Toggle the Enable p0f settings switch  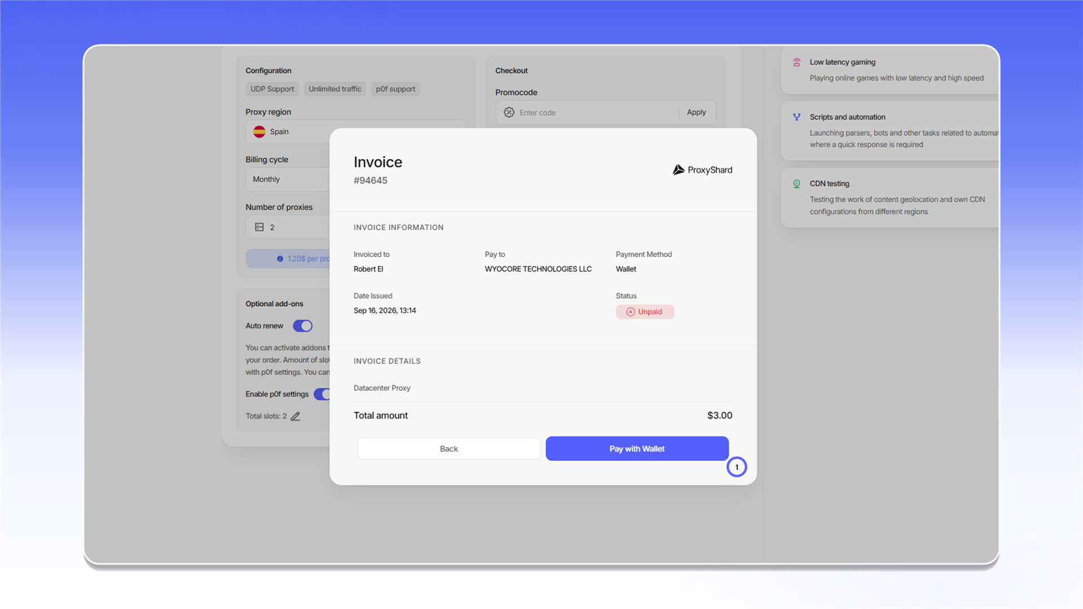click(x=322, y=394)
